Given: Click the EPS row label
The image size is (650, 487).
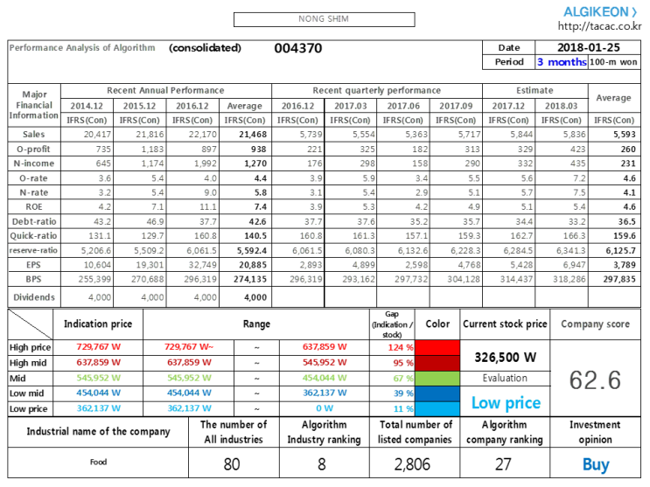Looking at the screenshot, I should click(x=34, y=265).
